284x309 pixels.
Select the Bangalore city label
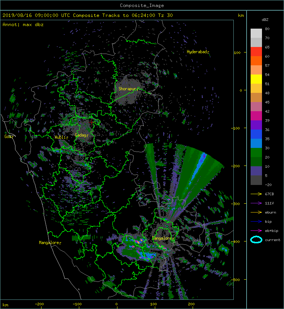pos(162,238)
